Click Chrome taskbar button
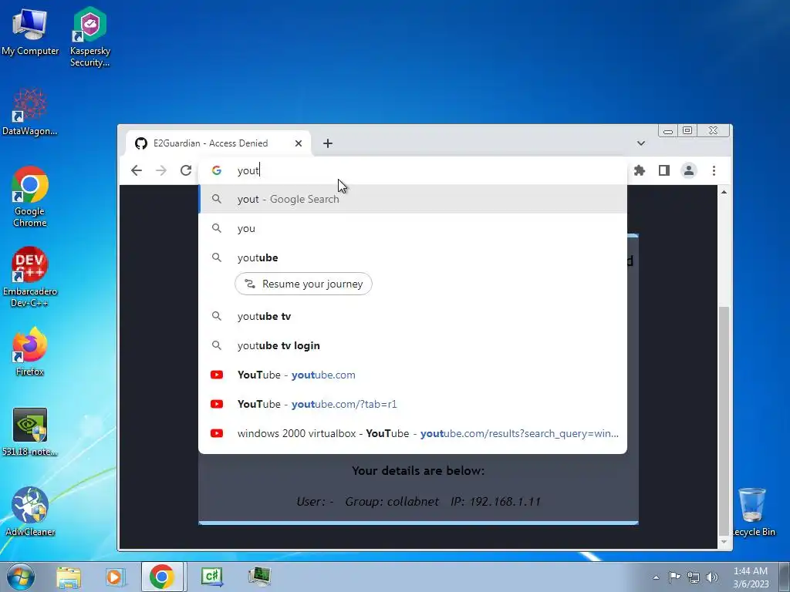The image size is (790, 592). point(162,577)
